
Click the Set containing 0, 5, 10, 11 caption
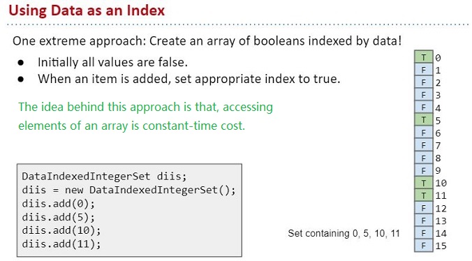point(344,233)
